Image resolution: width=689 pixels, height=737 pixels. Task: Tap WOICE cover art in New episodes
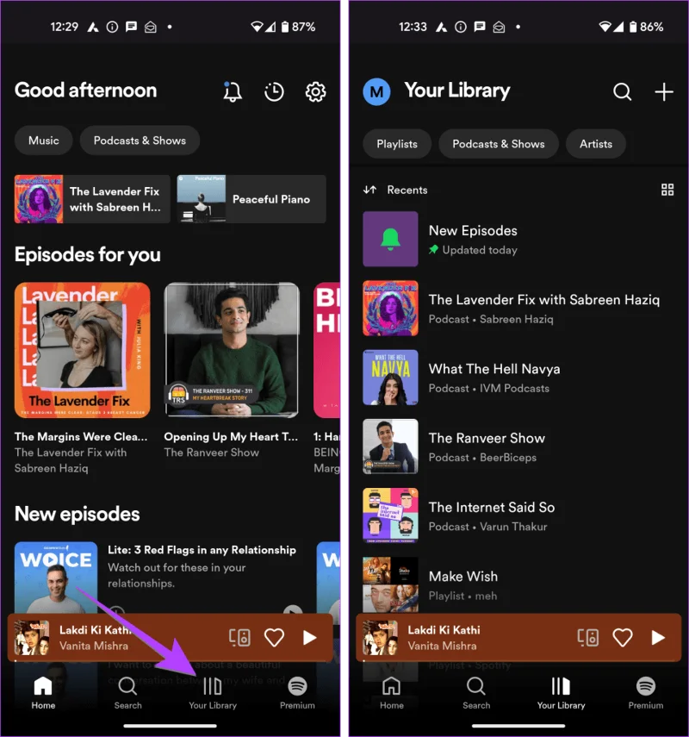(x=56, y=578)
